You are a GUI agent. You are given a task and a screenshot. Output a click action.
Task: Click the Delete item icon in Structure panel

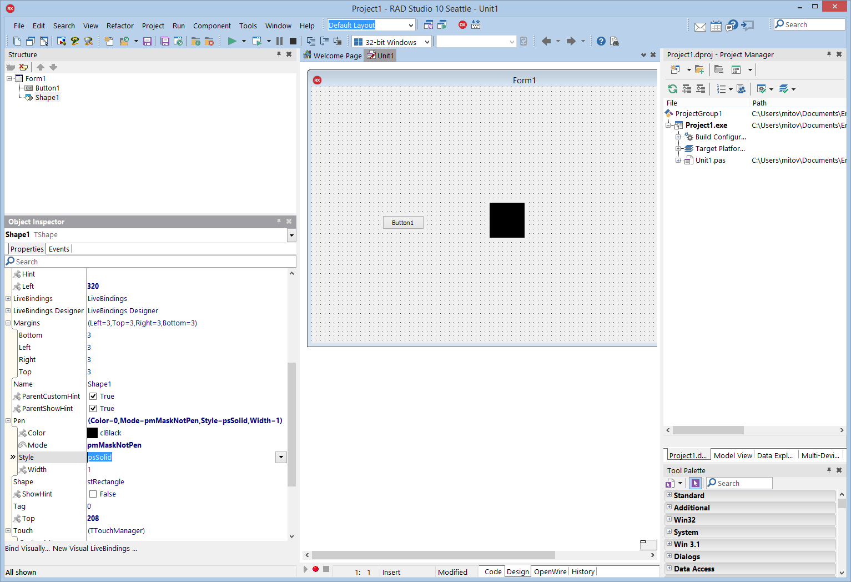tap(23, 67)
